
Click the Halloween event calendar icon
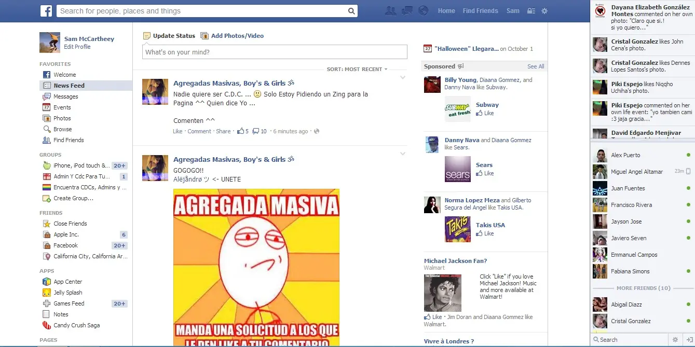pyautogui.click(x=428, y=49)
